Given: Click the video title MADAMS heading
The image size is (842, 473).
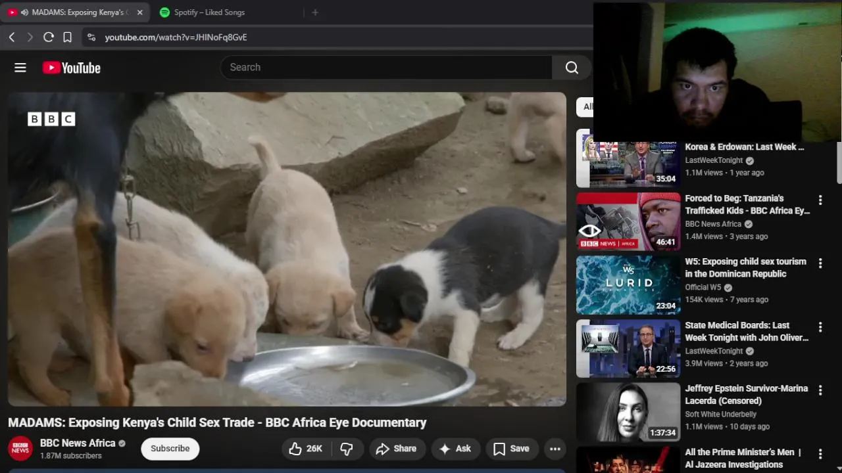Looking at the screenshot, I should click(x=217, y=423).
